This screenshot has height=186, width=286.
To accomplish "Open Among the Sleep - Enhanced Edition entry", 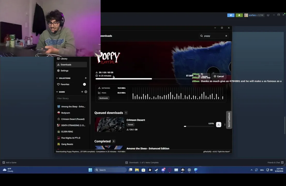I will tap(148, 149).
